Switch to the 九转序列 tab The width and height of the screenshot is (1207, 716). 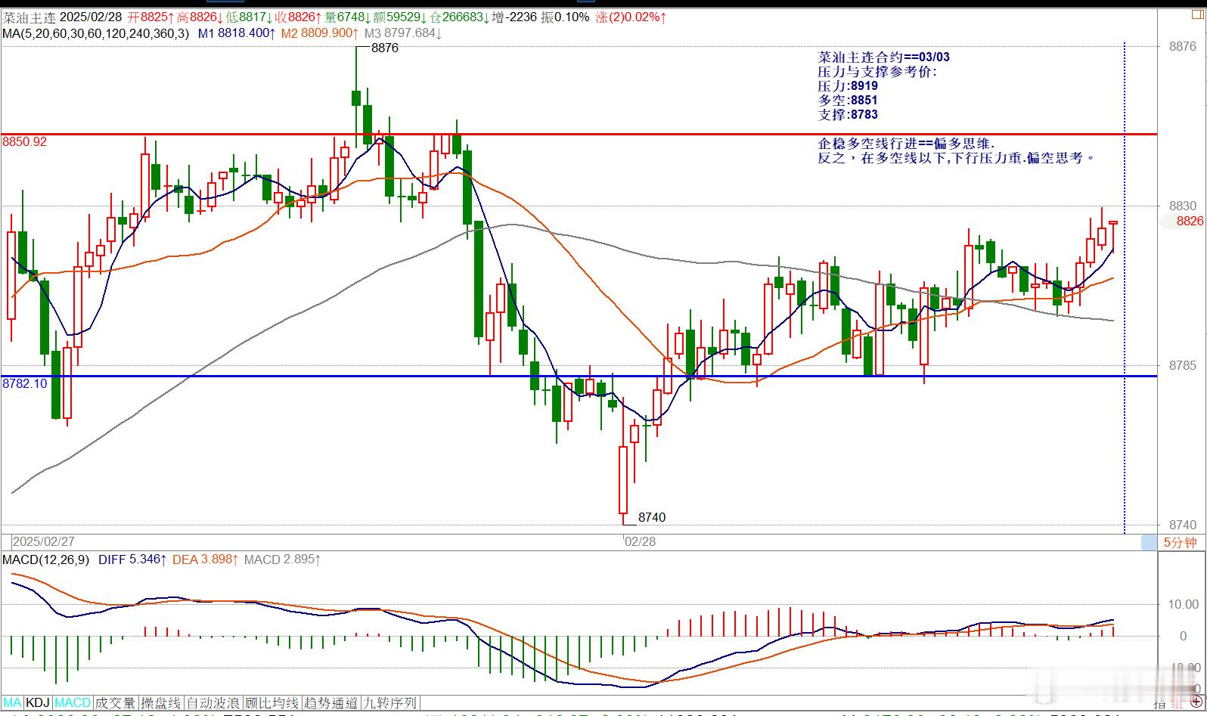[390, 703]
